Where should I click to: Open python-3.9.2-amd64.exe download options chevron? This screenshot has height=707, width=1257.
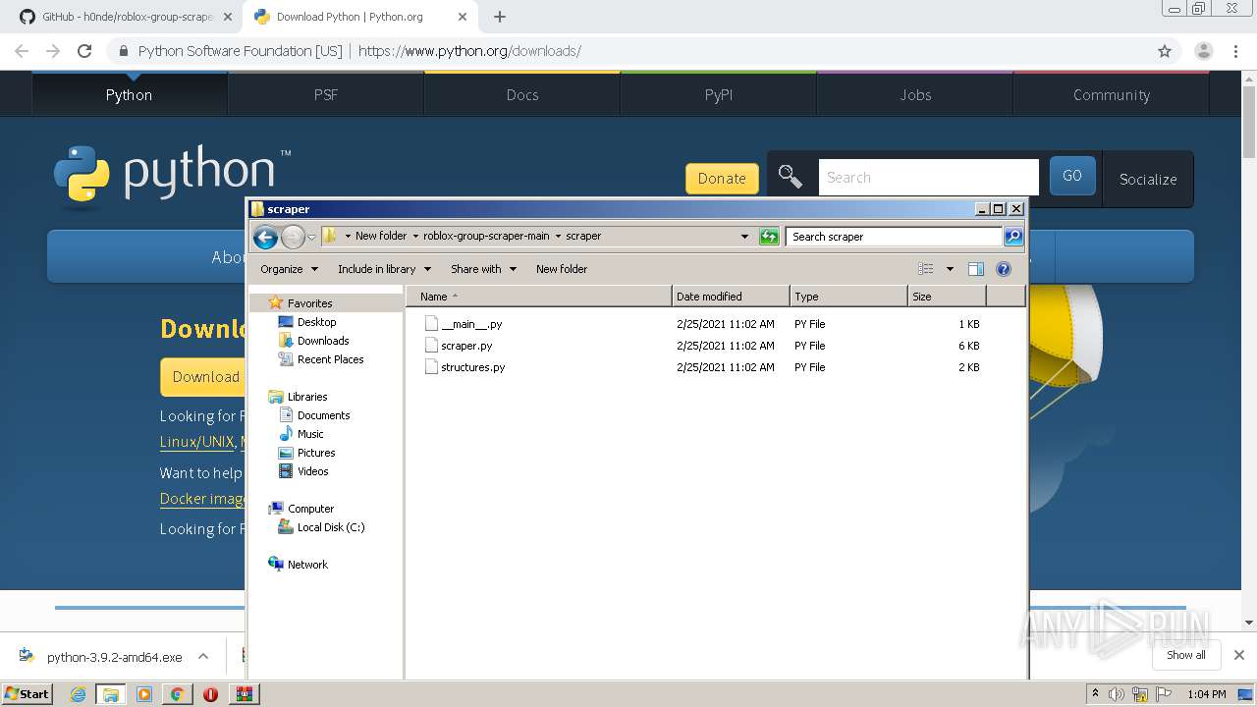[x=203, y=656]
